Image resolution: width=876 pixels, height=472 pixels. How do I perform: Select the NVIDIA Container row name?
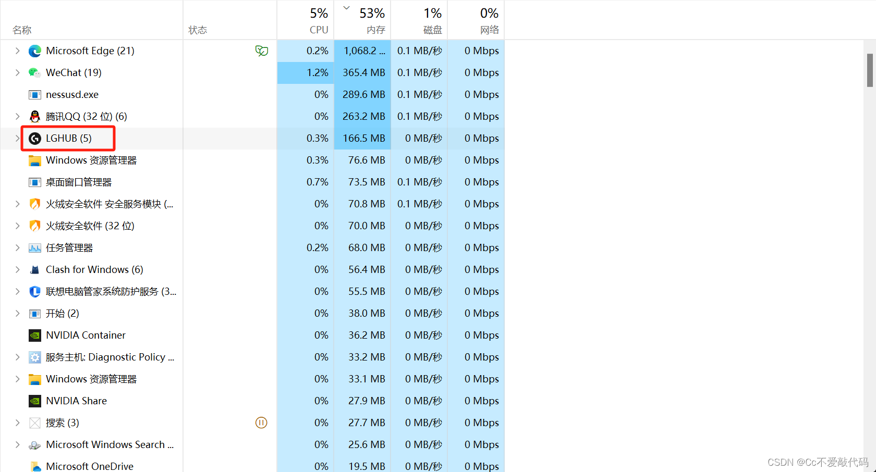pyautogui.click(x=86, y=336)
